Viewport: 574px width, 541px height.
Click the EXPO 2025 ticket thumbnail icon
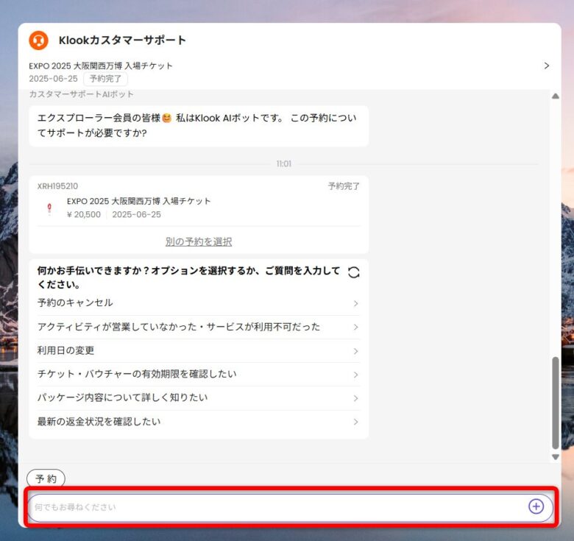coord(50,208)
